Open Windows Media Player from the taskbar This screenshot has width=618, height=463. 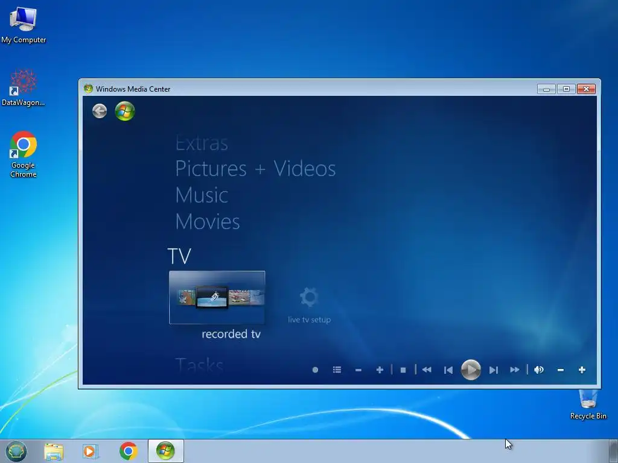coord(91,451)
